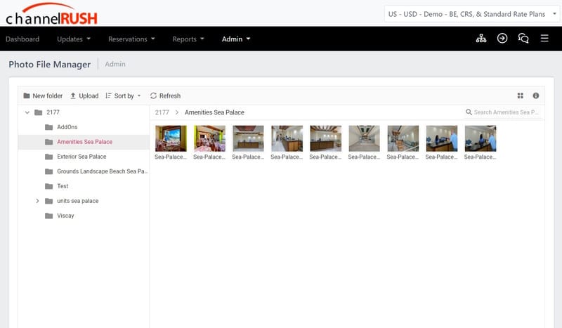Select fifth thumbnail with beamed ceiling lobby
This screenshot has height=328, width=562.
tap(326, 138)
